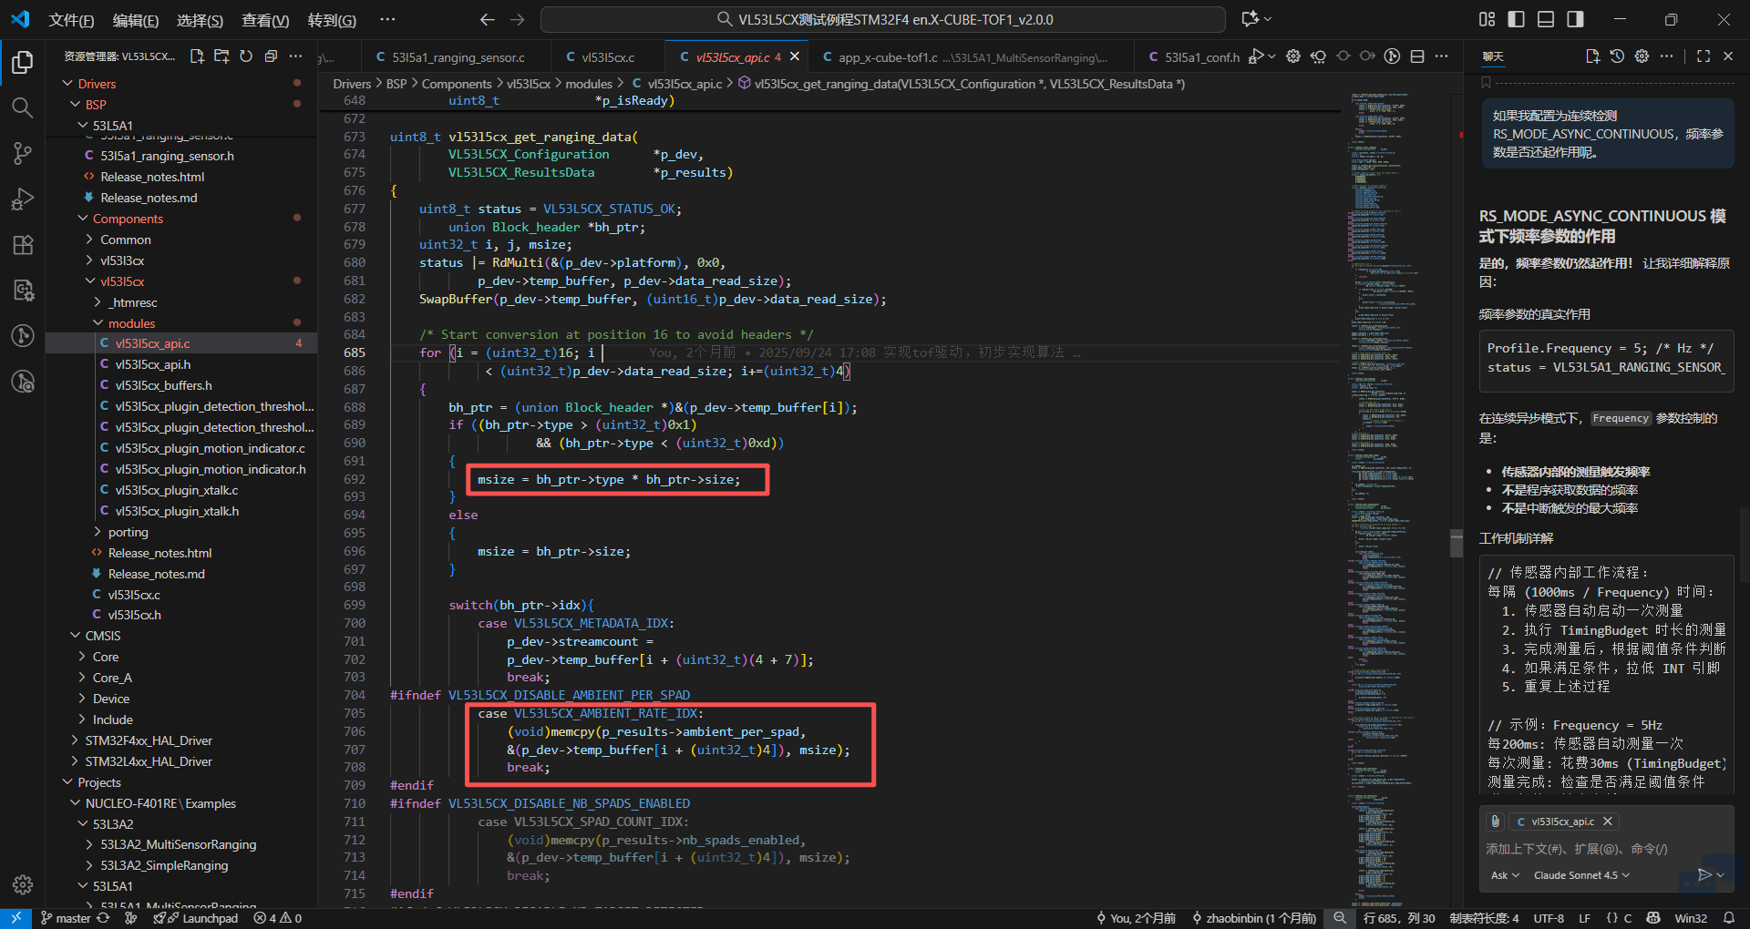Open the Claude Sonnet 4.5 model dropdown
The image size is (1750, 929).
pos(1581,875)
